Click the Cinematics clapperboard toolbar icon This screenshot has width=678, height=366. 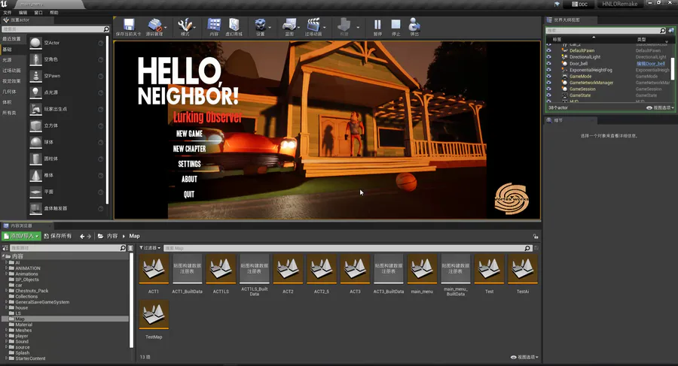coord(313,25)
